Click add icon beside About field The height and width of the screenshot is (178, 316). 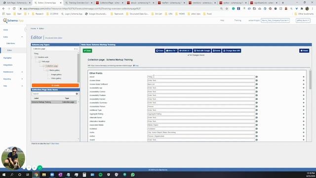click(x=257, y=77)
